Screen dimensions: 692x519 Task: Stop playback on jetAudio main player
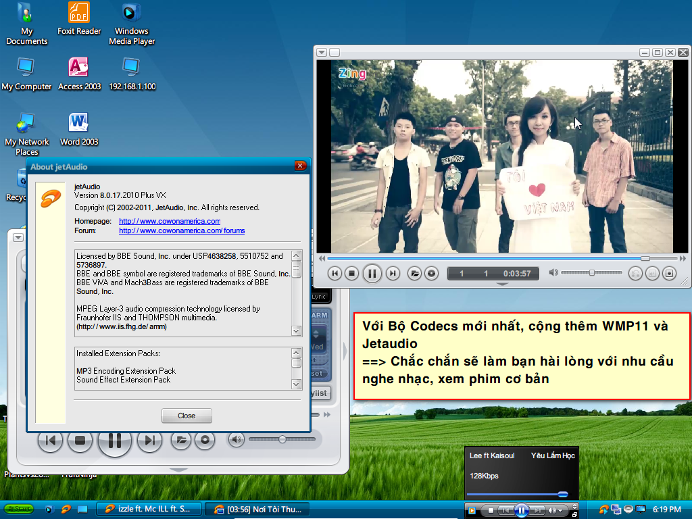80,440
